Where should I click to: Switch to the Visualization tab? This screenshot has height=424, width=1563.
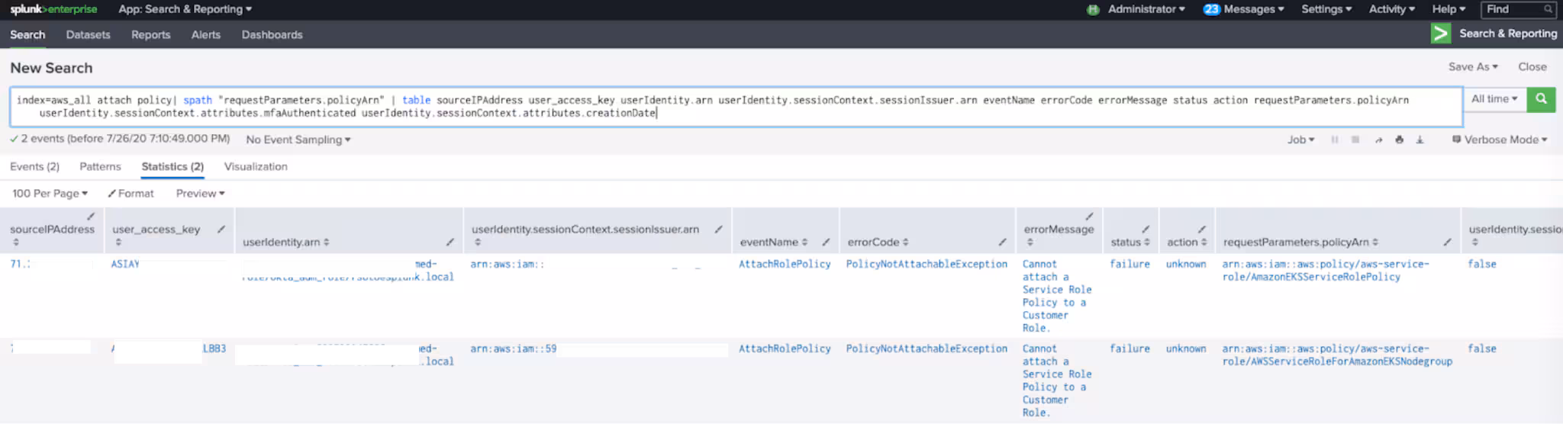256,166
